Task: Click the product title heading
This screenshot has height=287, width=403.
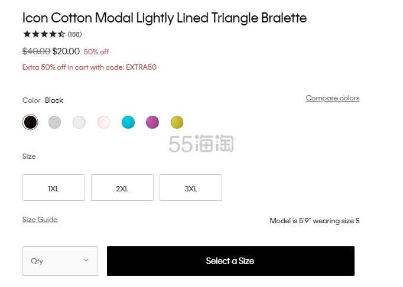Action: click(164, 18)
